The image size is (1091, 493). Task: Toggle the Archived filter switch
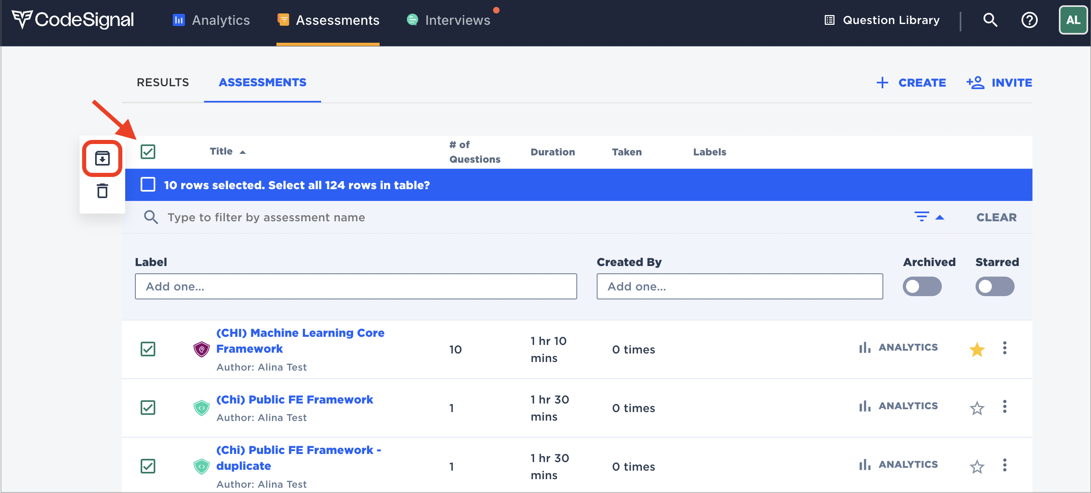pos(921,286)
